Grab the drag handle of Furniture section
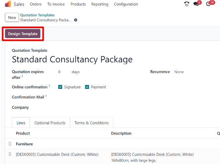The width and height of the screenshot is (220, 165). (10, 144)
